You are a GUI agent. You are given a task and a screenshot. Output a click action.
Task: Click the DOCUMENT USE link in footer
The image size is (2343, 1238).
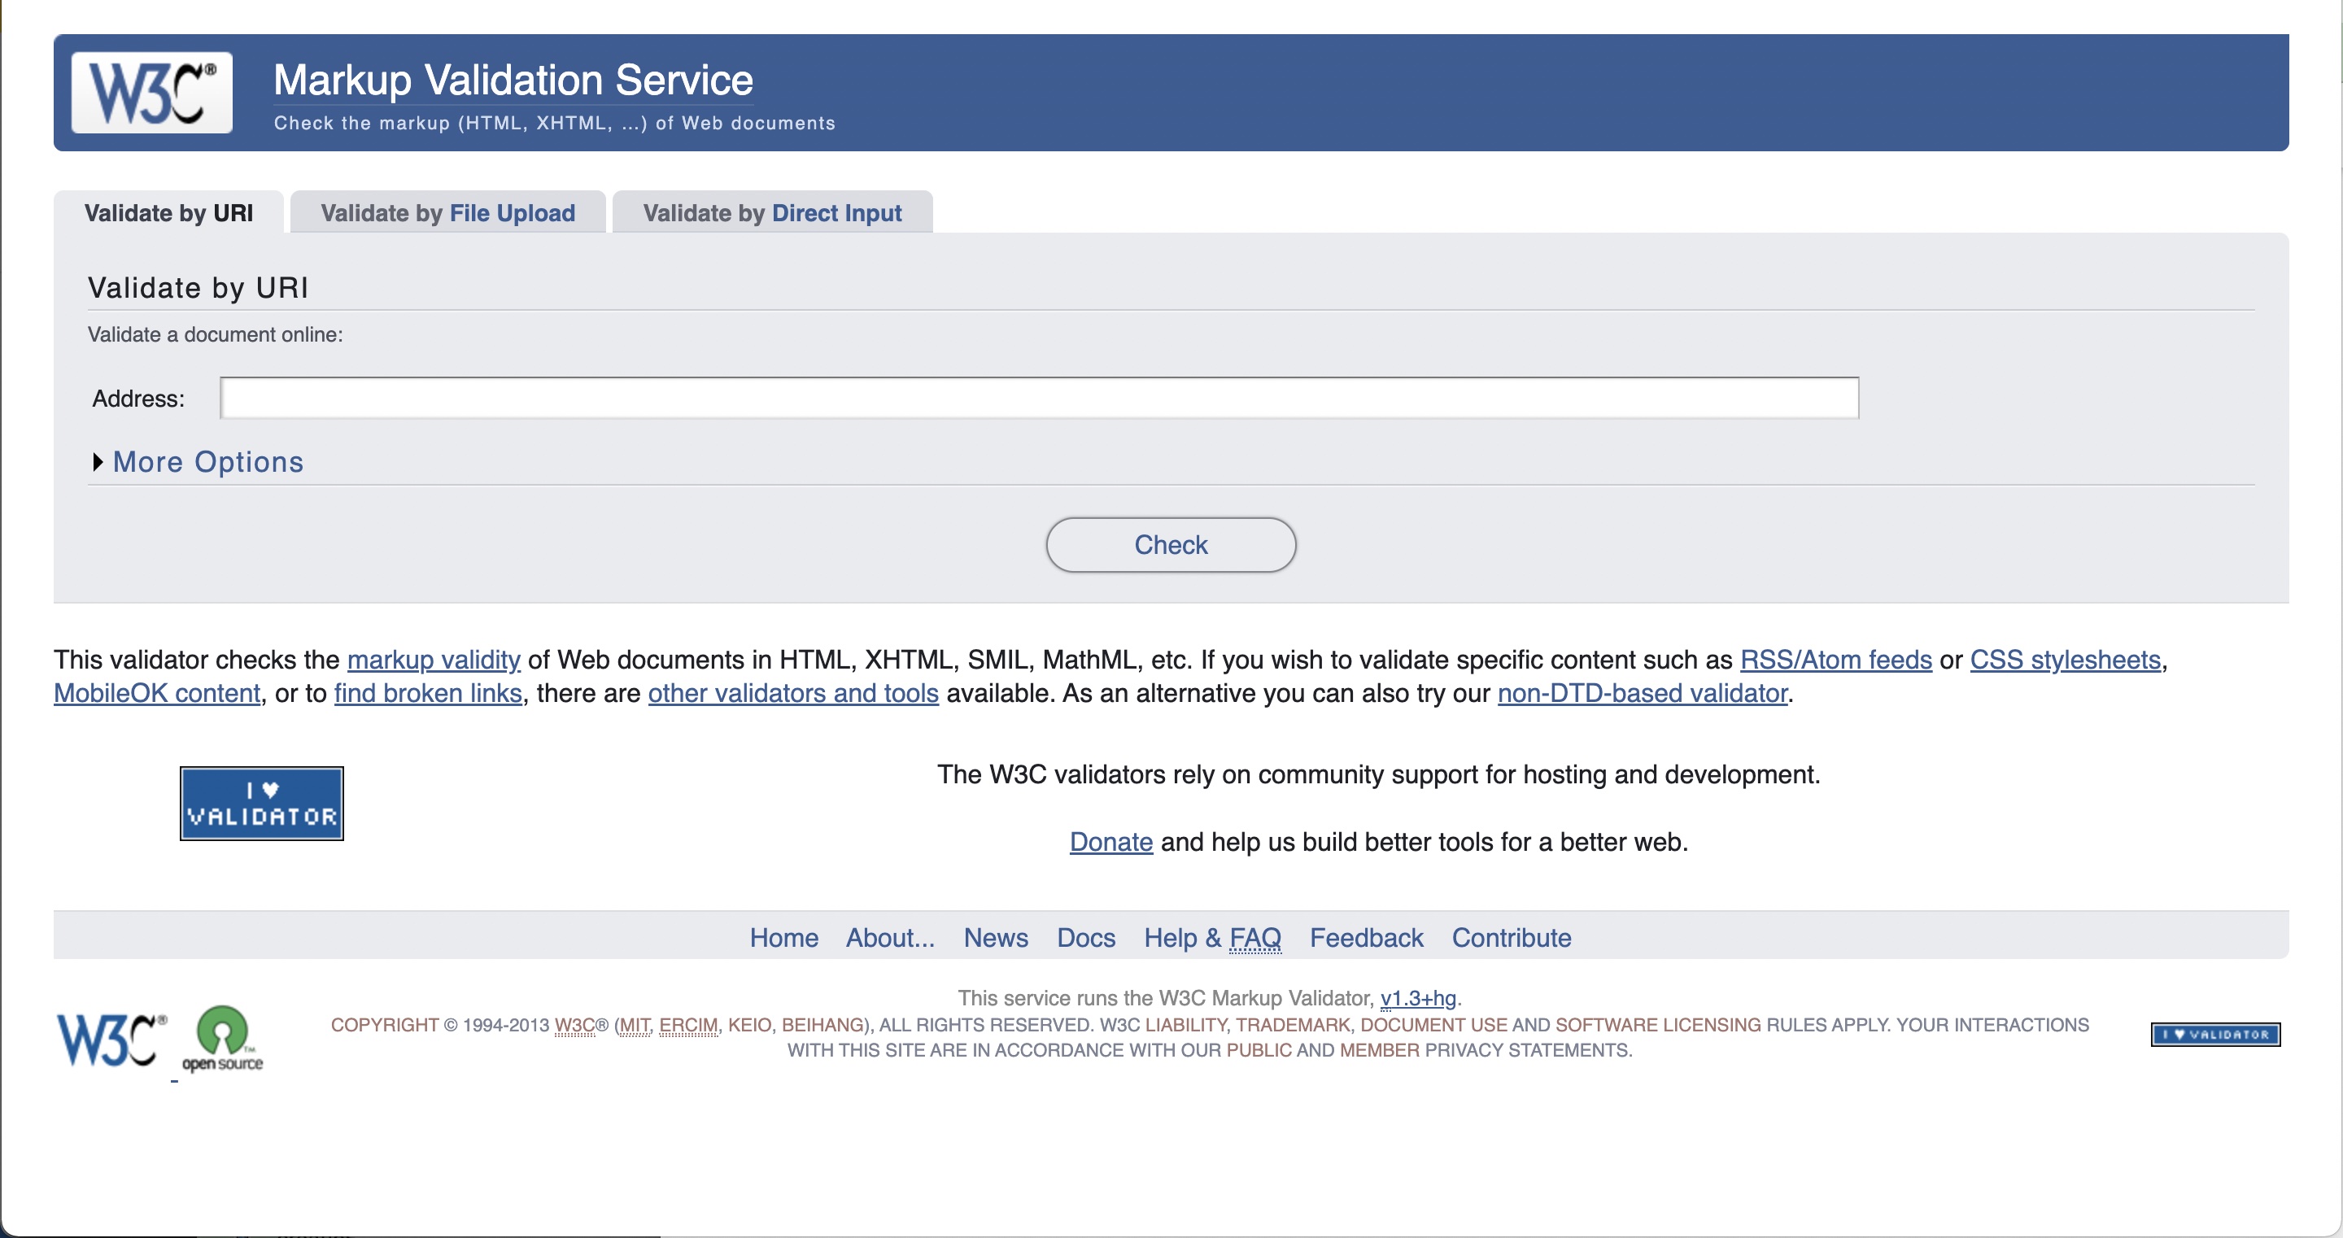coord(1433,1025)
